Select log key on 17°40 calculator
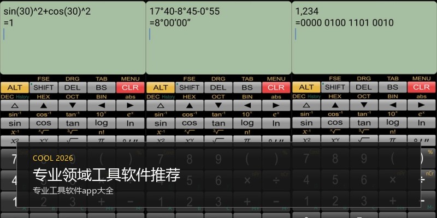Screen dimensions: 437x218 click(x=247, y=123)
